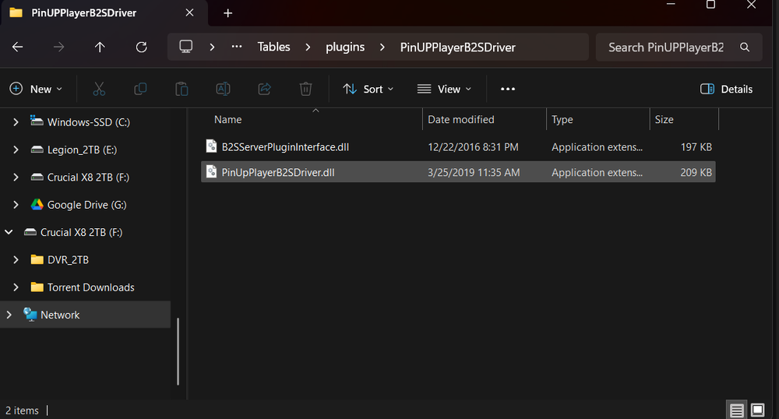Select the PinUPPlayerB2SDriver tab
Image resolution: width=779 pixels, height=419 pixels.
pos(83,13)
